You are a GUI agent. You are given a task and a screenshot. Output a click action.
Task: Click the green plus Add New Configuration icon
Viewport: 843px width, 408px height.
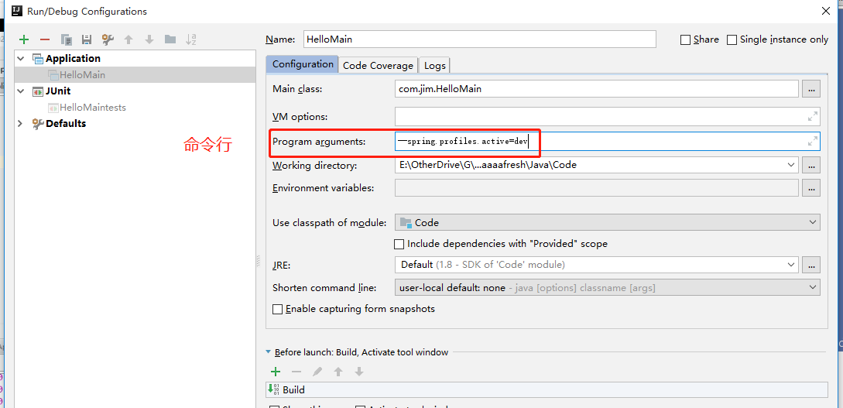(24, 39)
